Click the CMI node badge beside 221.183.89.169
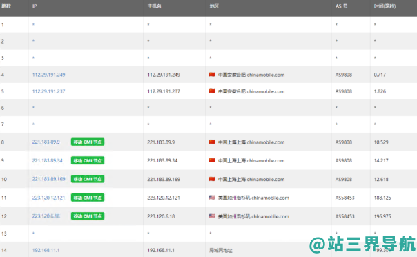The image size is (417, 257). tap(88, 179)
